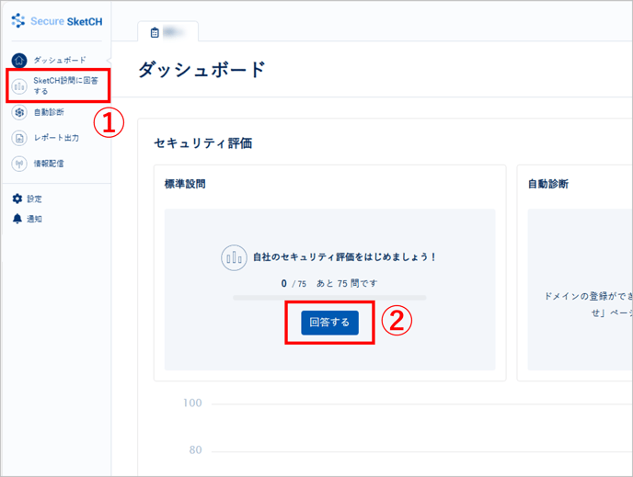Click the Secure SketCH logo

[57, 21]
